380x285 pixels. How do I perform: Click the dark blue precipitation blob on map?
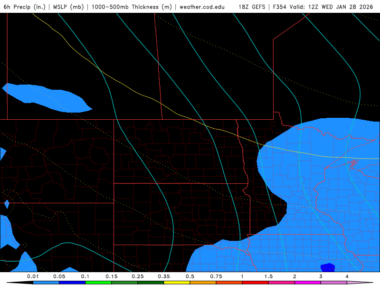[328, 267]
